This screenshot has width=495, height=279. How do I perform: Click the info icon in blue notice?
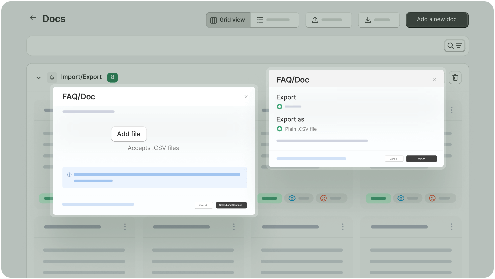coord(69,175)
